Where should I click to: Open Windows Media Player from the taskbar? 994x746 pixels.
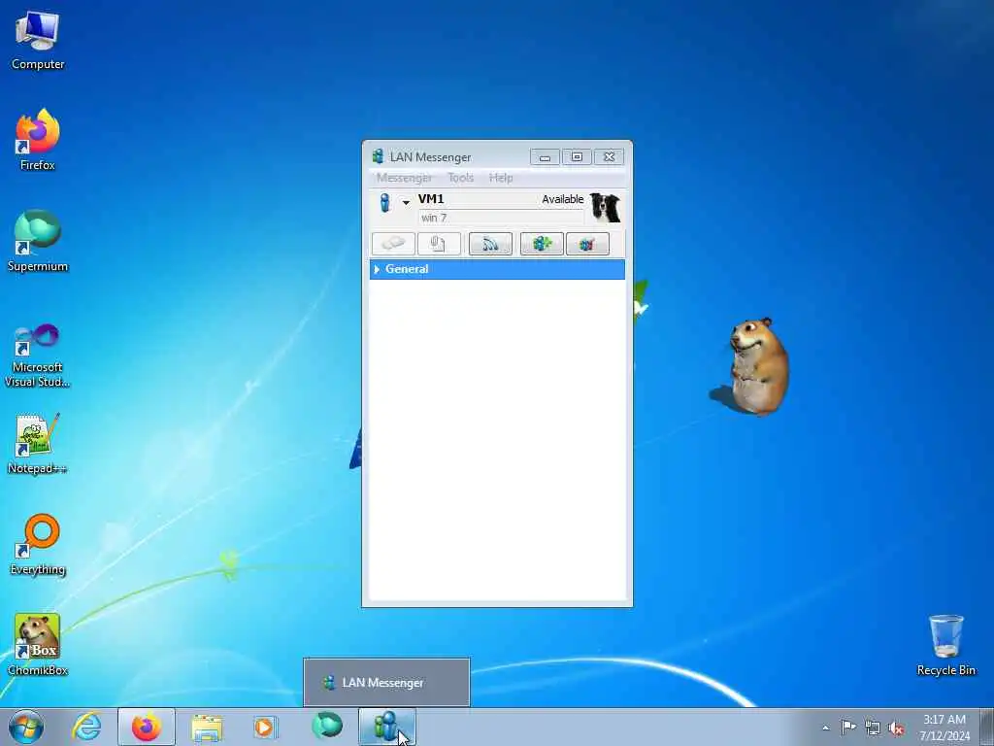(x=264, y=727)
